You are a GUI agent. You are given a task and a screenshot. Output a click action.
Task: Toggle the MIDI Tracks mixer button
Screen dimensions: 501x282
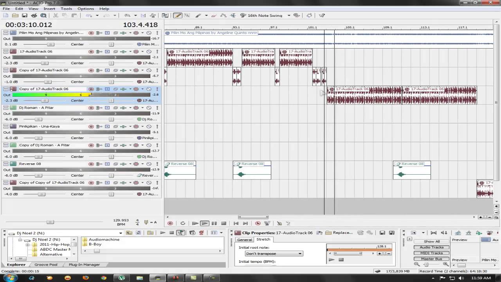point(431,253)
